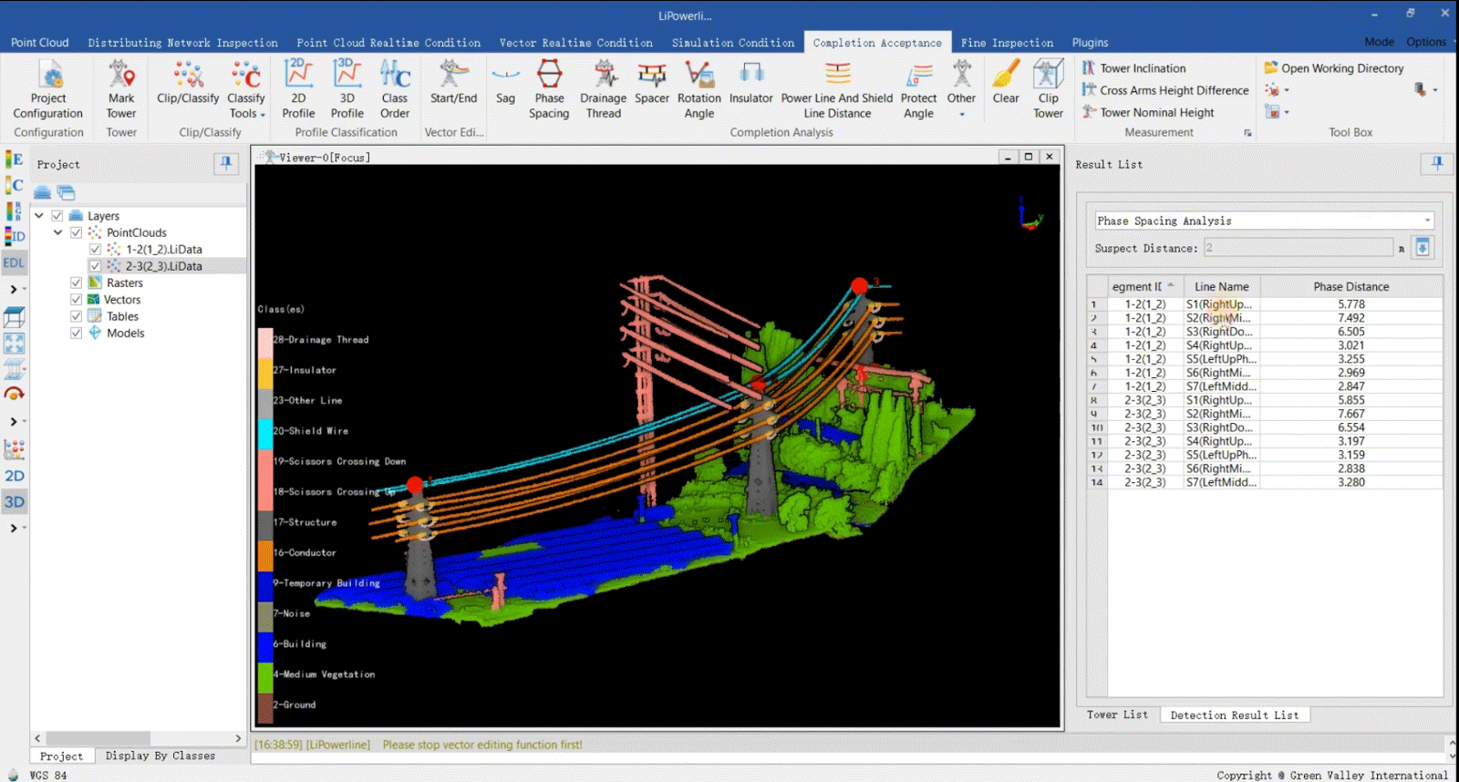Open Project Configuration tool

click(48, 89)
